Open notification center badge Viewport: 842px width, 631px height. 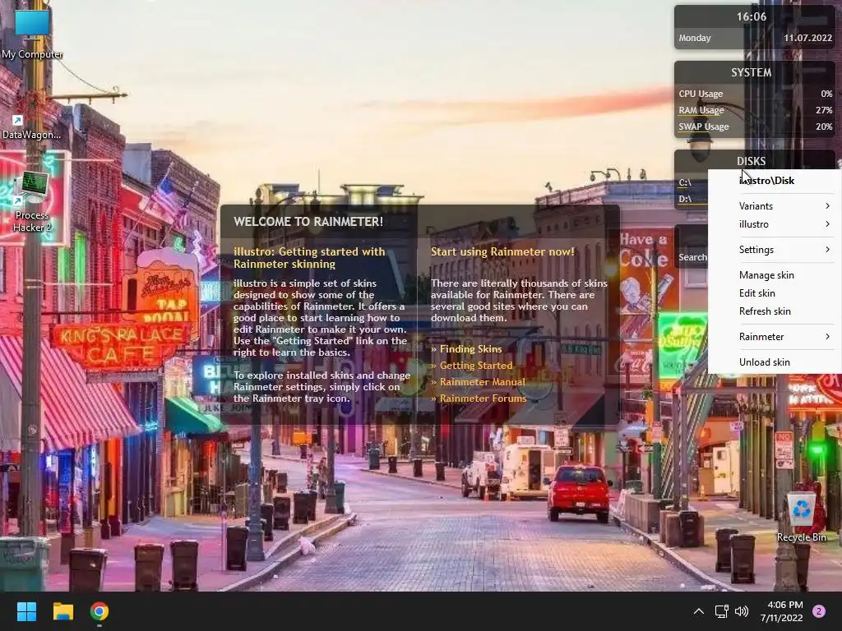(x=818, y=611)
